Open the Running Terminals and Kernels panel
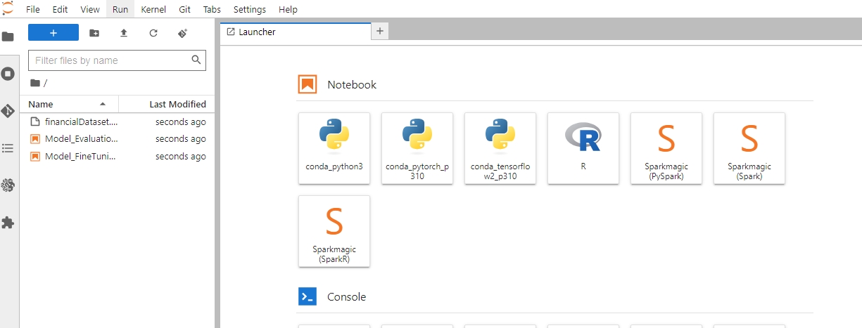Screen dimensions: 862x328 click(8, 74)
